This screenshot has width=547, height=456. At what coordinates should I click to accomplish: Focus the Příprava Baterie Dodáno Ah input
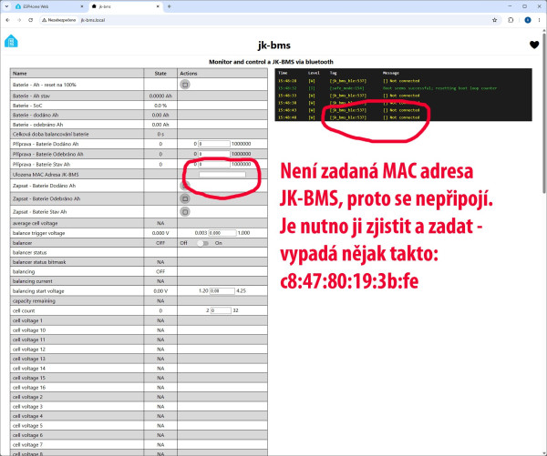pyautogui.click(x=214, y=144)
